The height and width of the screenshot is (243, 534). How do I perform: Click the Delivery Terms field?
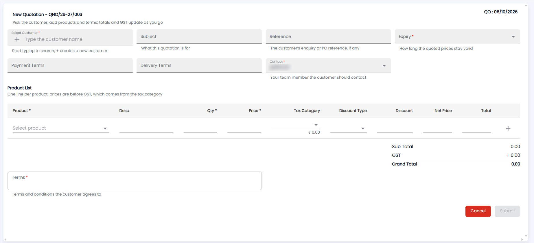[199, 65]
